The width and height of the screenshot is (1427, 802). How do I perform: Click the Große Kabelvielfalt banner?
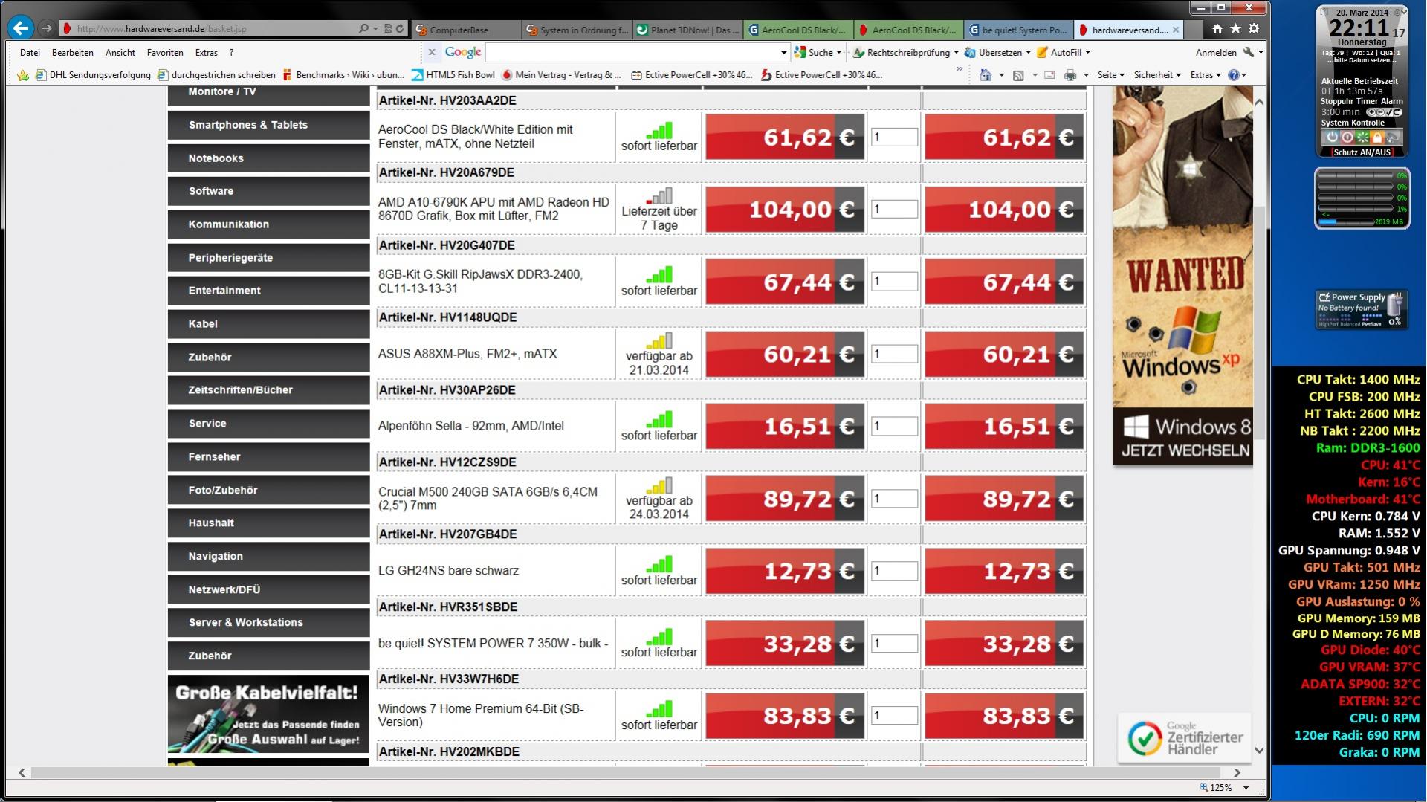(268, 714)
